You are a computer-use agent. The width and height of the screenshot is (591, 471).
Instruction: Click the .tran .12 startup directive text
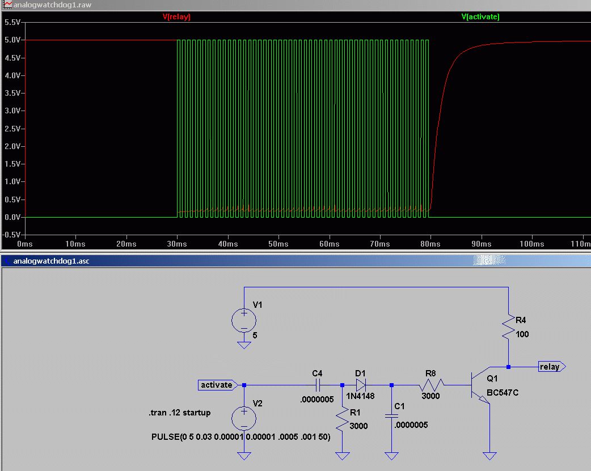tap(176, 413)
